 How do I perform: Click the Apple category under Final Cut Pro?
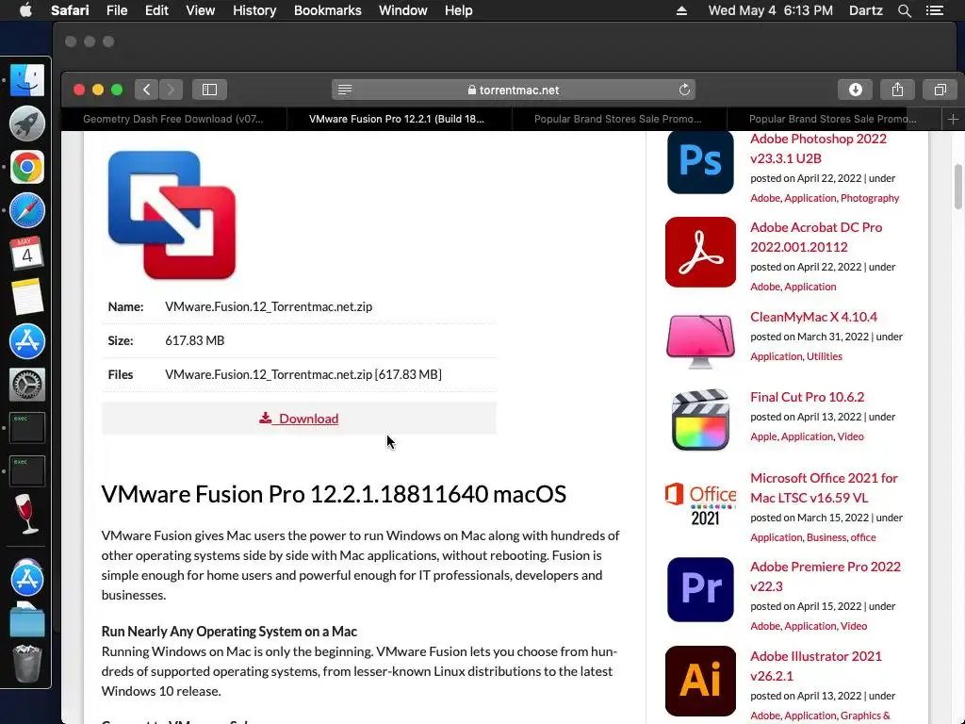pos(763,436)
